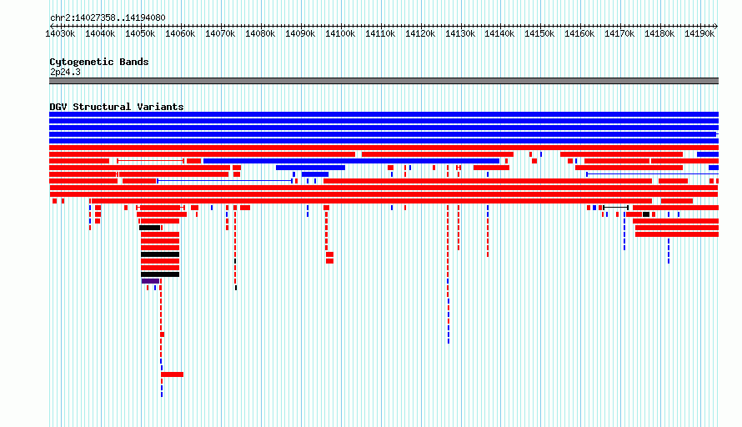Image resolution: width=742 pixels, height=427 pixels.
Task: Select the gray 2p24.3 cytogenetic band bar
Action: coord(384,81)
